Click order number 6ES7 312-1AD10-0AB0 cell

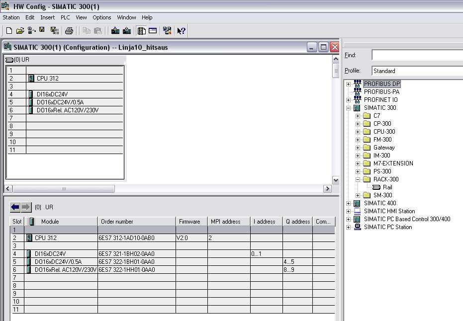coord(137,238)
